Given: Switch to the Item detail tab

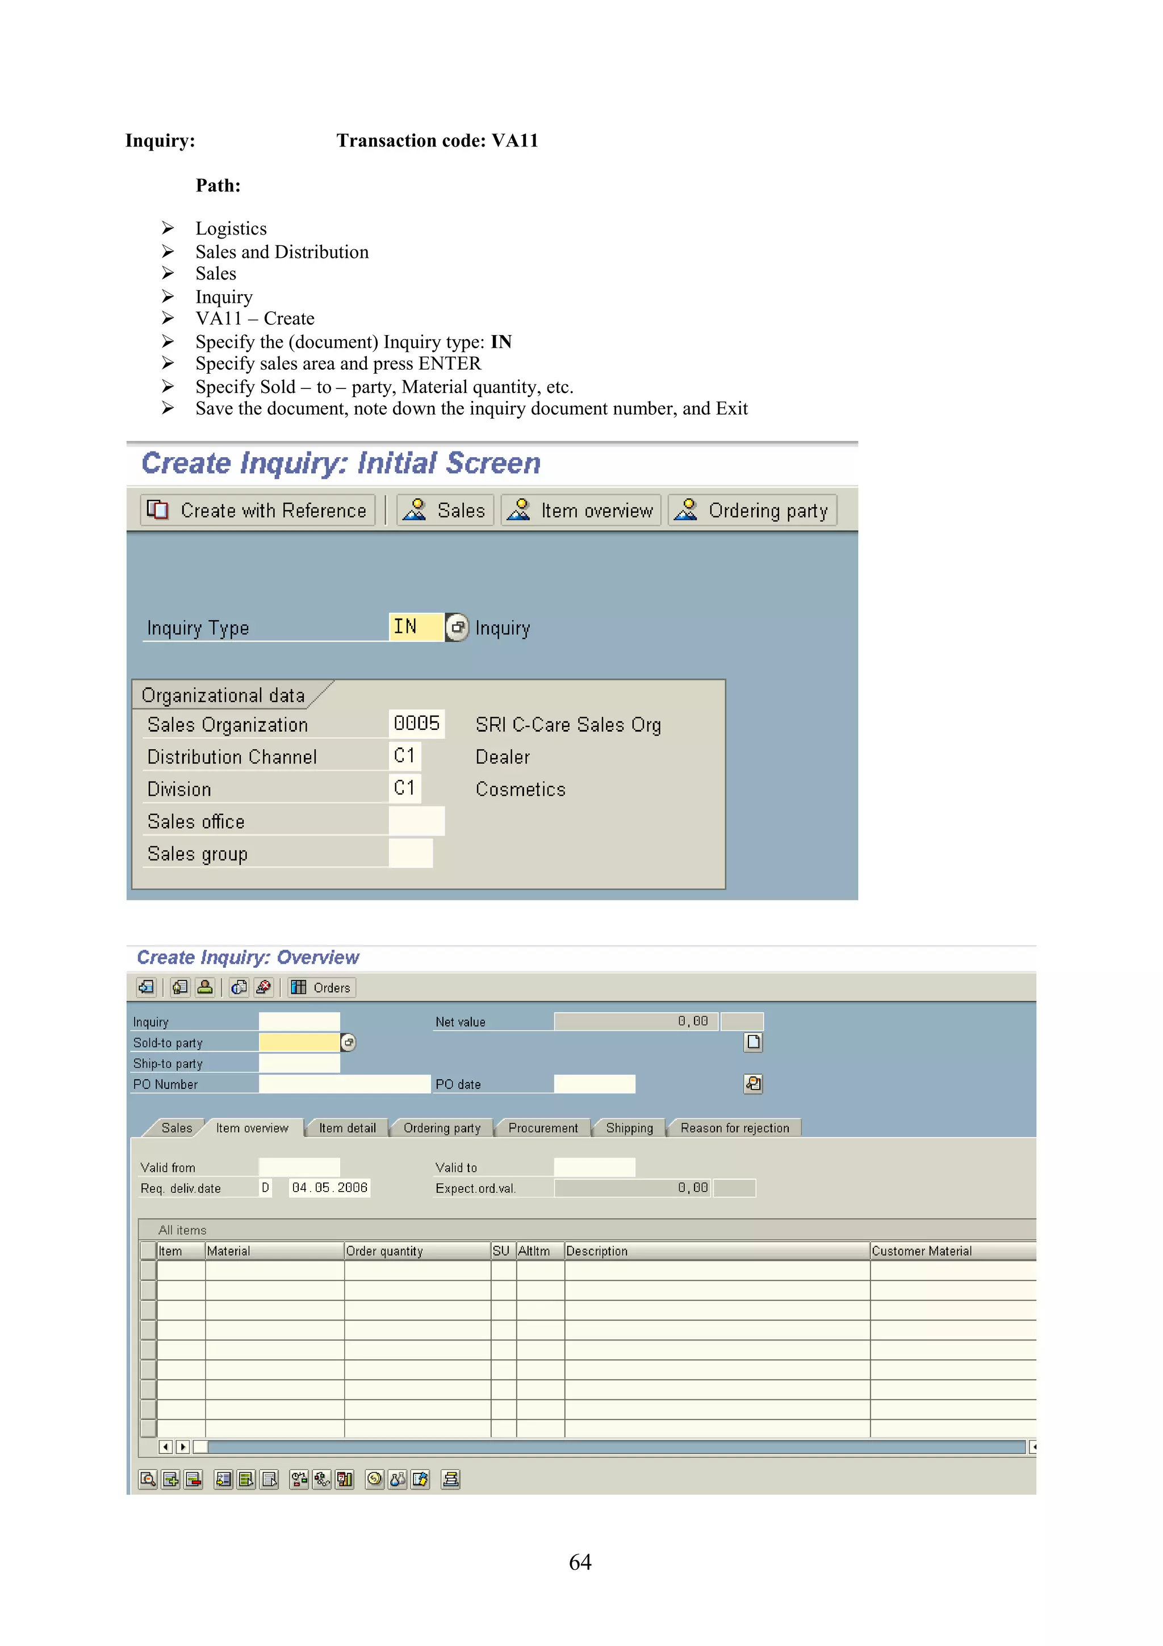Looking at the screenshot, I should point(348,1127).
